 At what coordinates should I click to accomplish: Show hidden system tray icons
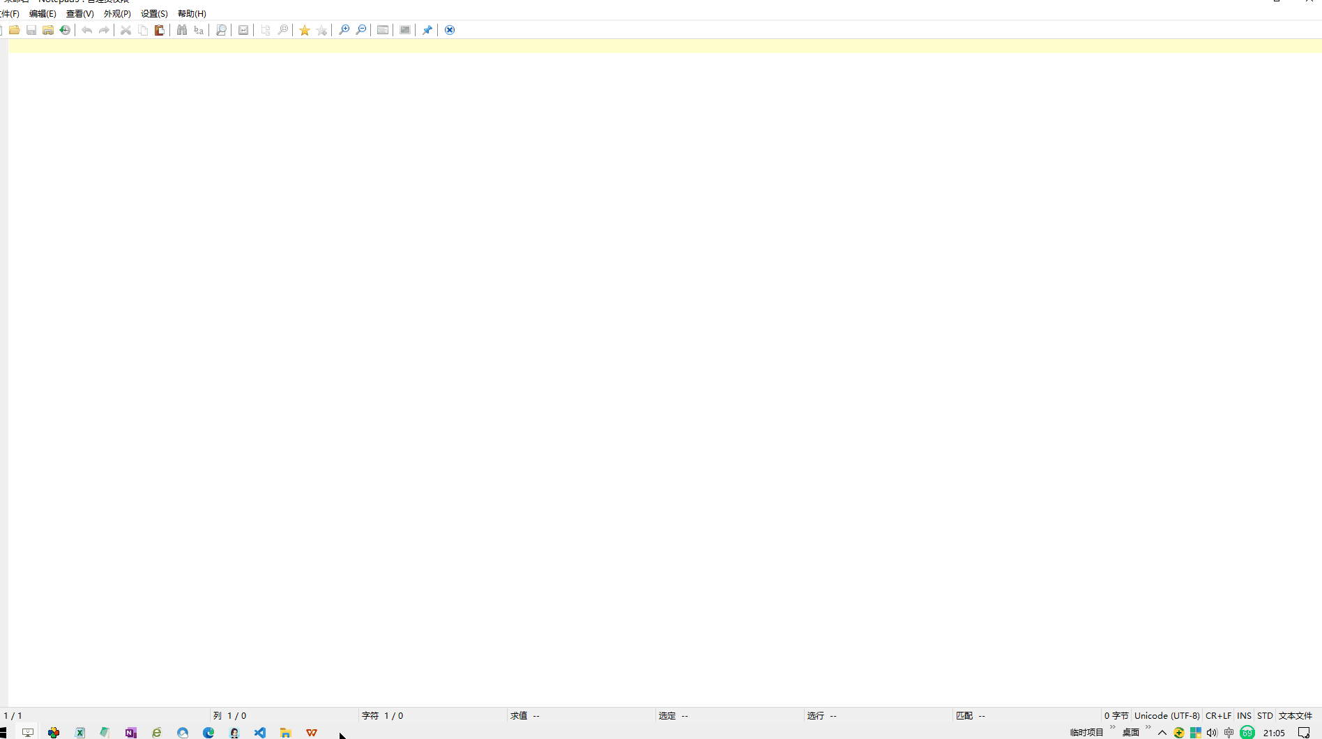point(1162,733)
